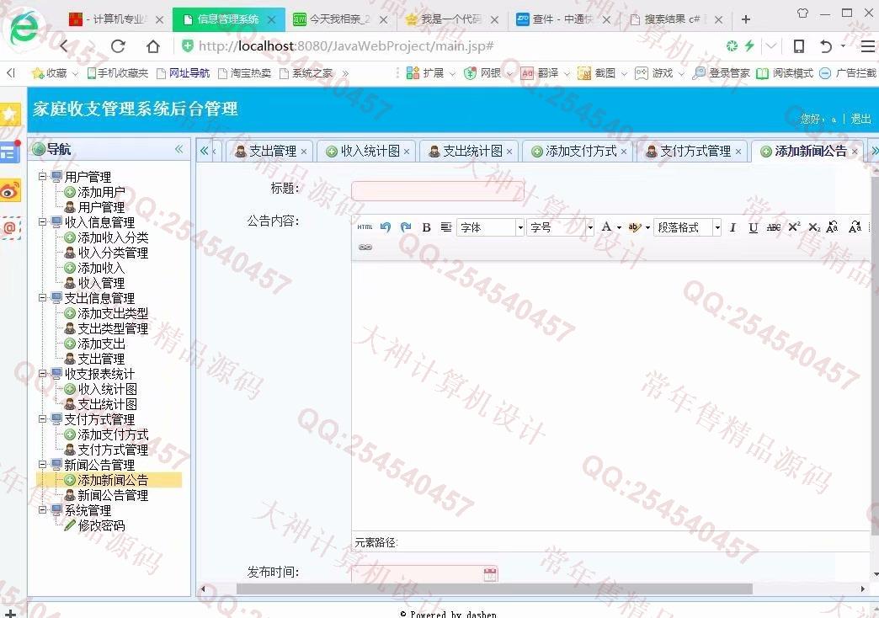Open 添加支出 in navigation tree

tap(101, 344)
